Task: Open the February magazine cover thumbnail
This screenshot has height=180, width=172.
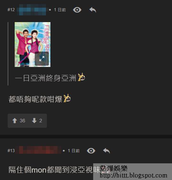Action: 33,45
